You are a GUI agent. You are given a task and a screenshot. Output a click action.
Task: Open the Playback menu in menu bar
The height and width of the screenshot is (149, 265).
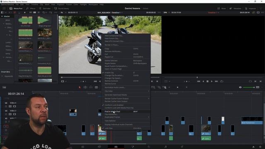point(60,5)
